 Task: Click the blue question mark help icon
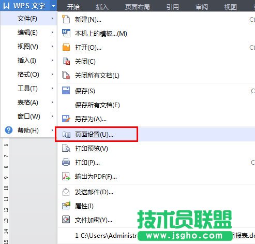pos(9,130)
